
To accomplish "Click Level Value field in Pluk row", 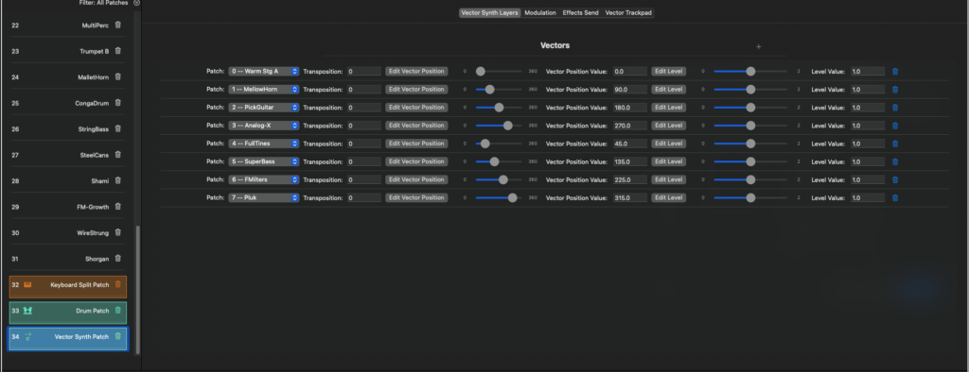I will (x=868, y=198).
